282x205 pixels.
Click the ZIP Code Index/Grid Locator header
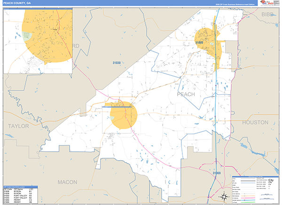(21, 187)
